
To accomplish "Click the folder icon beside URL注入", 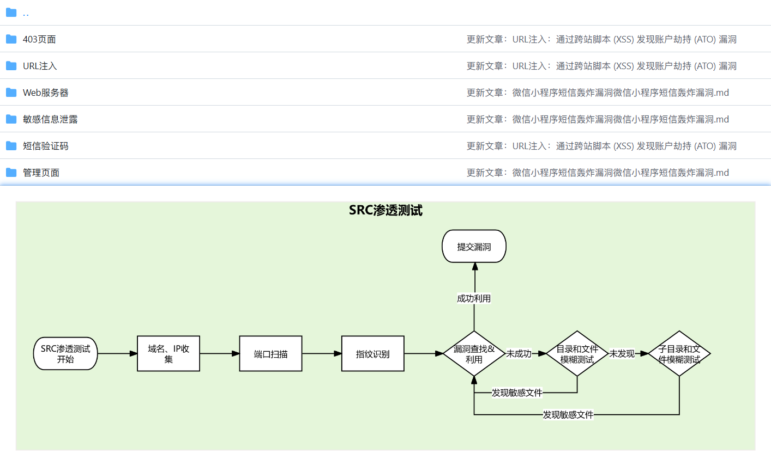I will point(11,65).
